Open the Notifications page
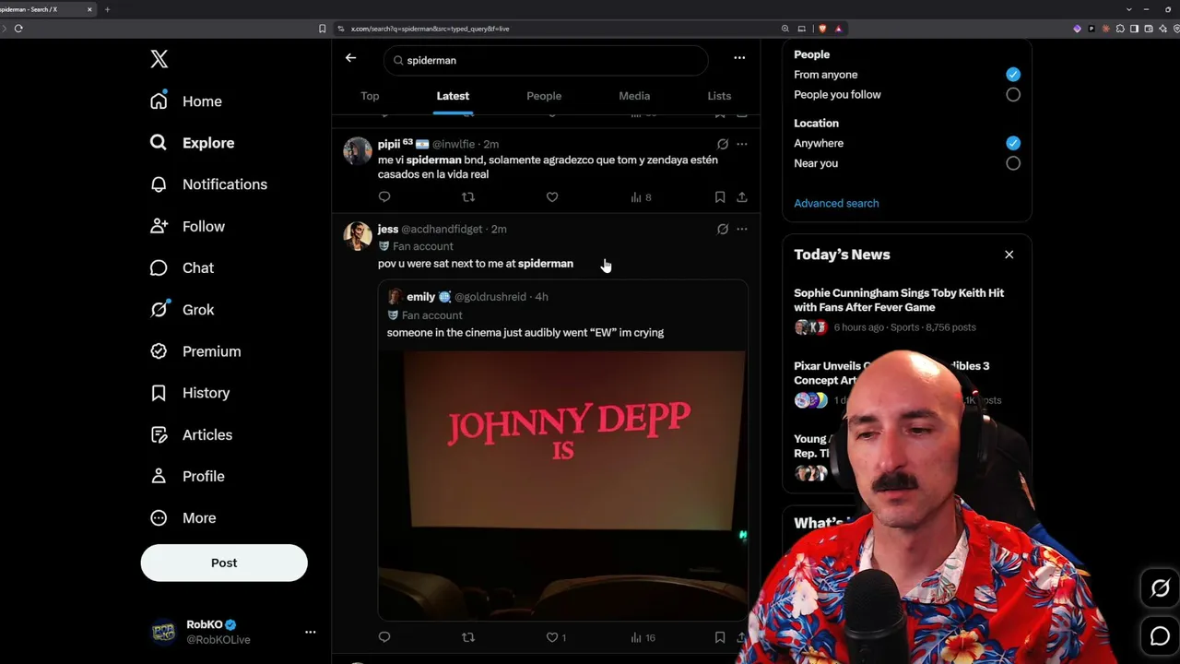The width and height of the screenshot is (1180, 664). coord(208,184)
